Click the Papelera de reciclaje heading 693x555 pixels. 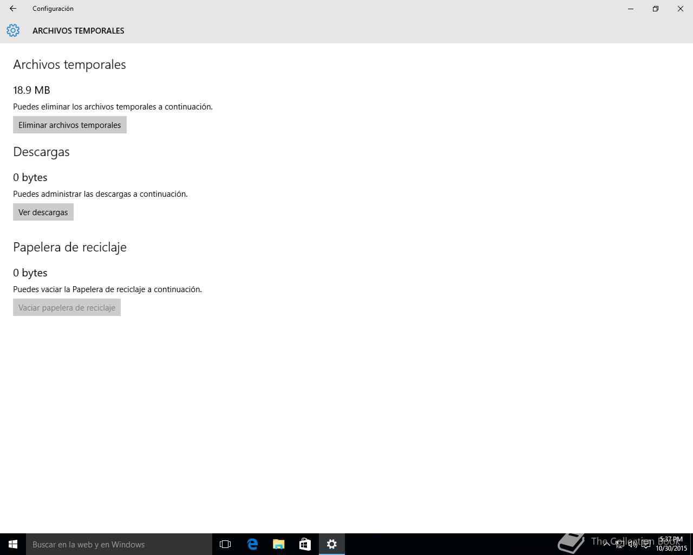pyautogui.click(x=70, y=247)
